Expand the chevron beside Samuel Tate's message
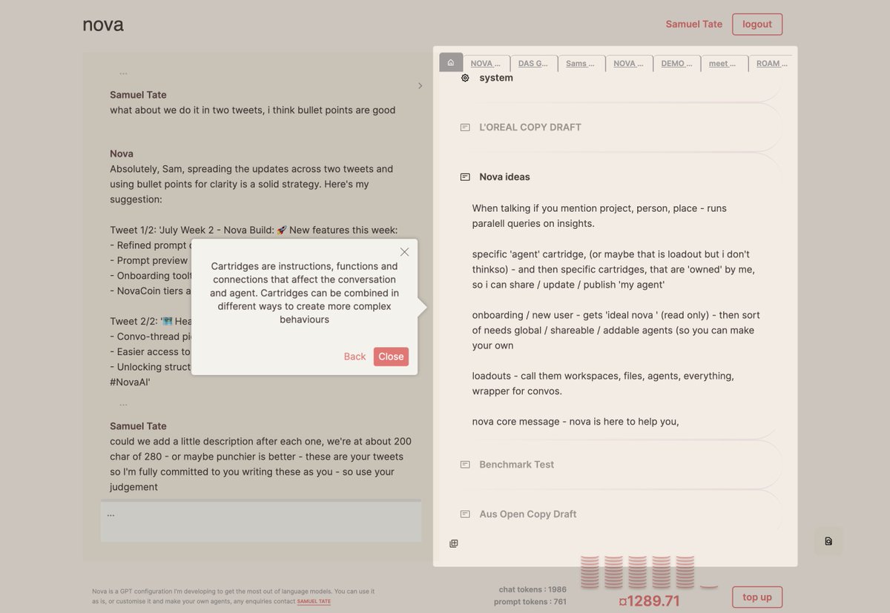890x613 pixels. click(x=420, y=86)
